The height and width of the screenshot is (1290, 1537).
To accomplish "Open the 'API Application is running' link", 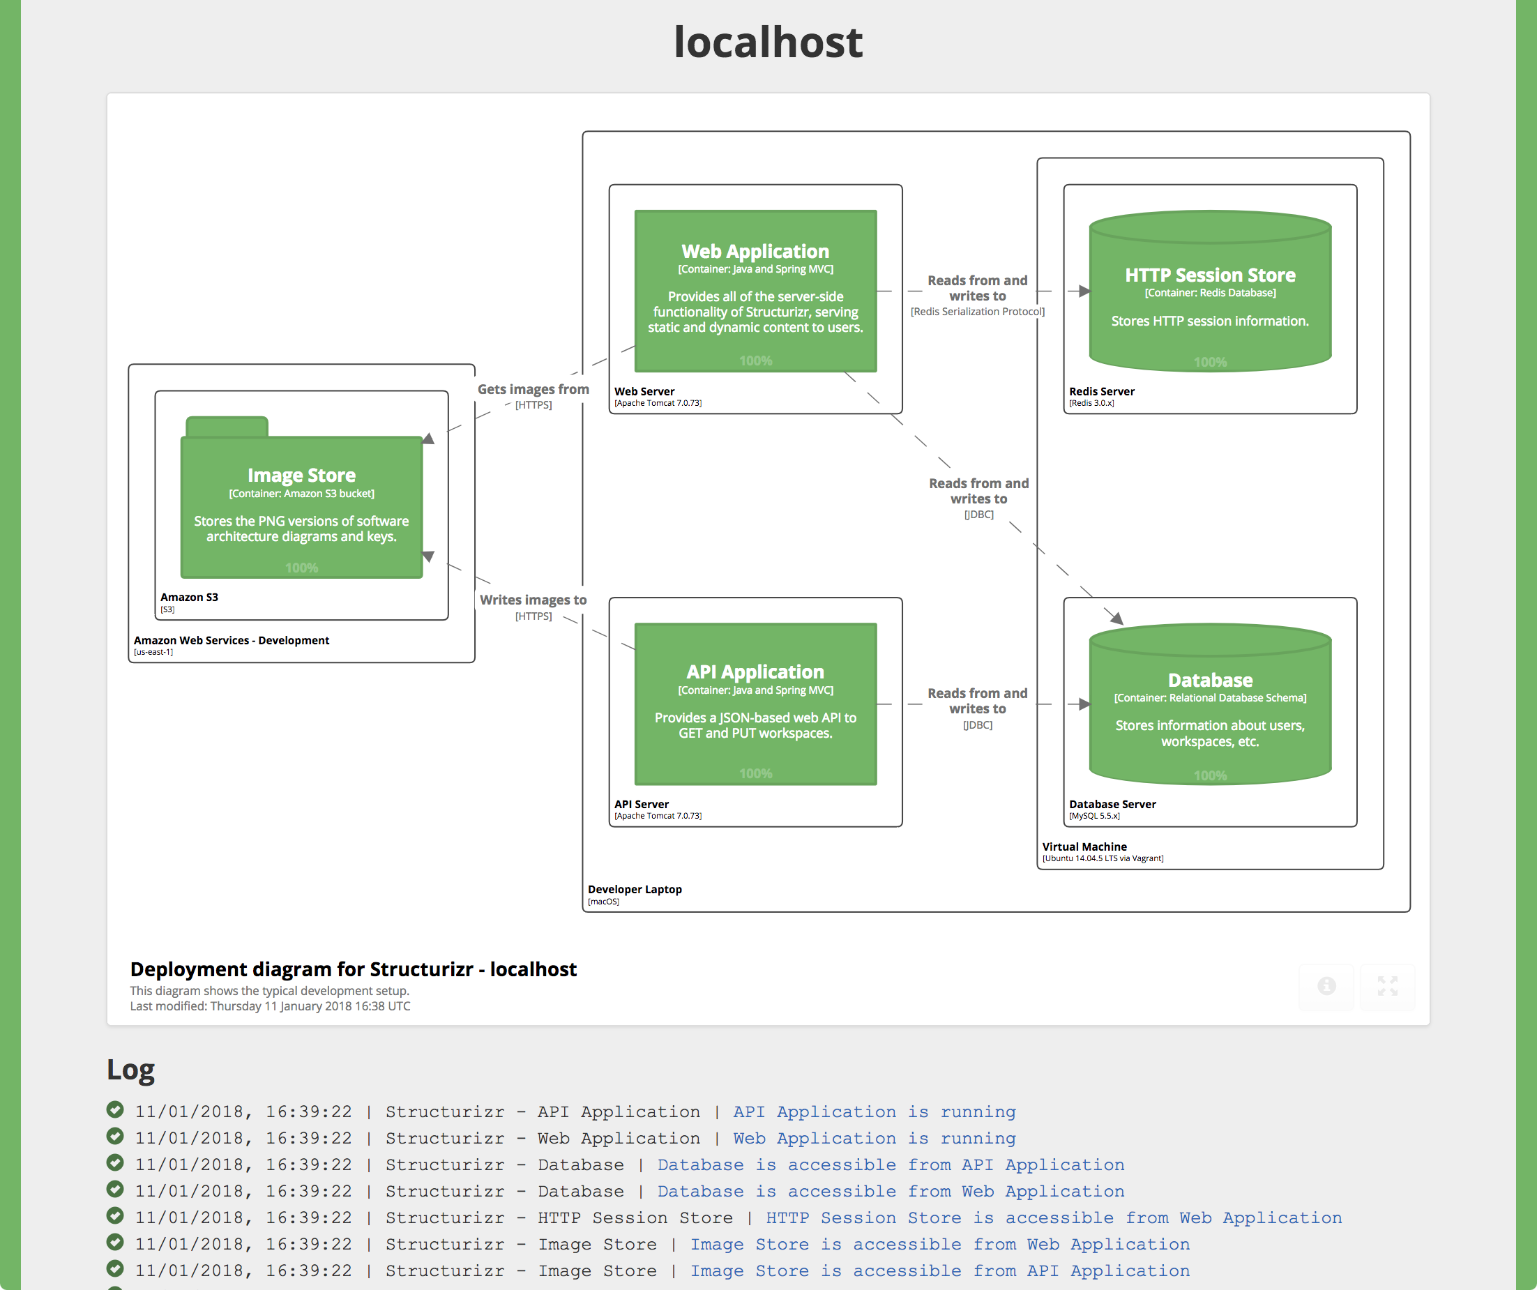I will [x=873, y=1111].
